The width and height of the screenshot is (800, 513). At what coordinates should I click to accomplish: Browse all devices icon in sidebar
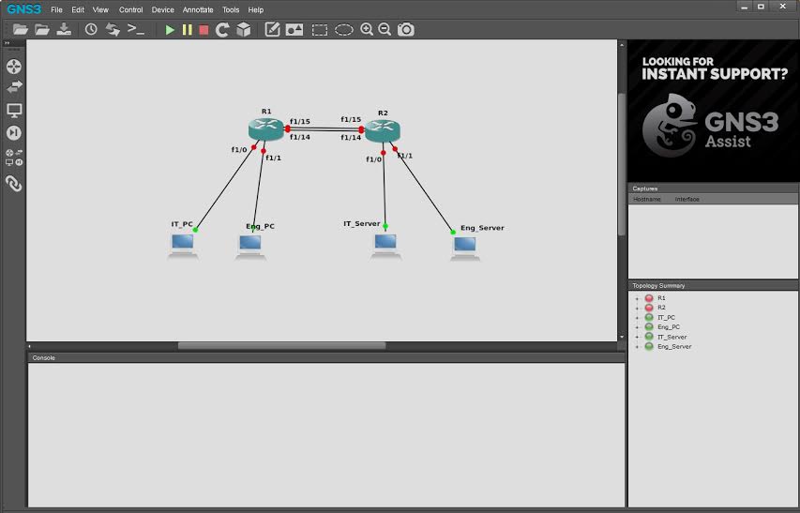tap(14, 158)
